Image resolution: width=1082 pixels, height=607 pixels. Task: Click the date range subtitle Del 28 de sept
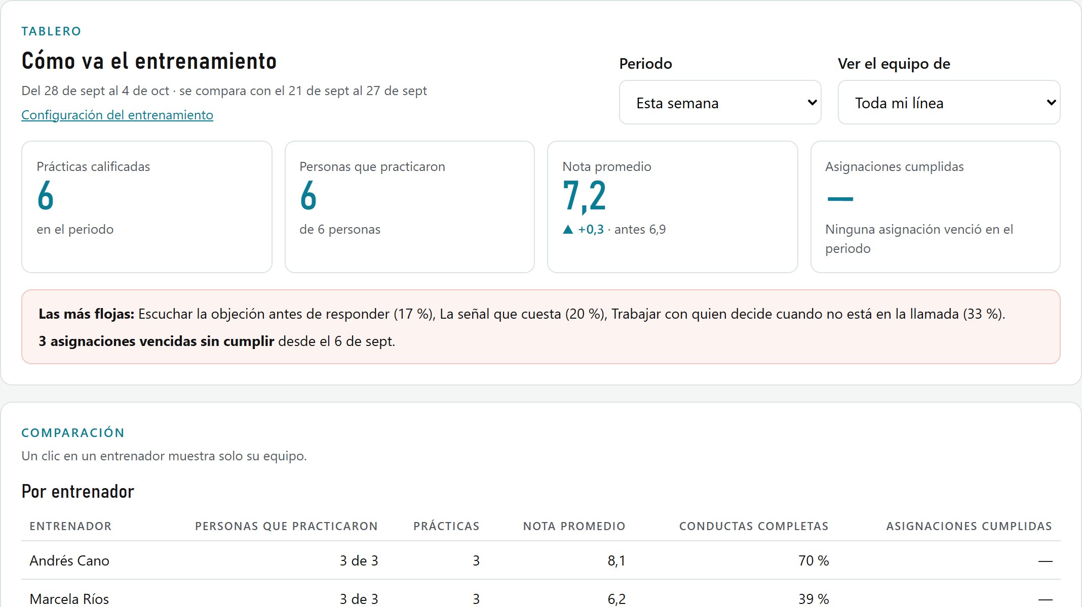click(224, 91)
